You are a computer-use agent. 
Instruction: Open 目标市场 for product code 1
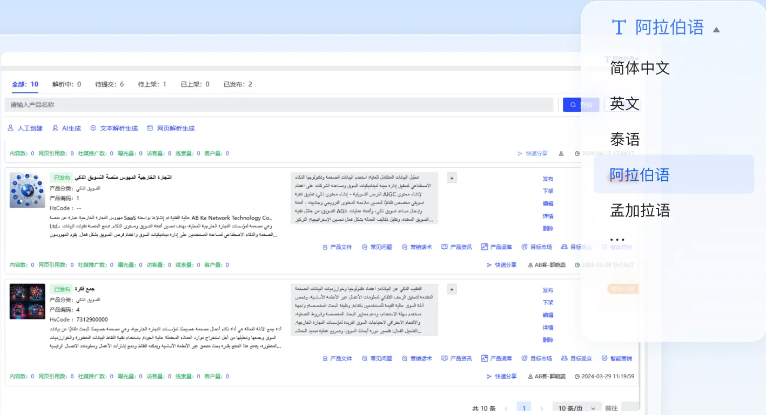(537, 247)
